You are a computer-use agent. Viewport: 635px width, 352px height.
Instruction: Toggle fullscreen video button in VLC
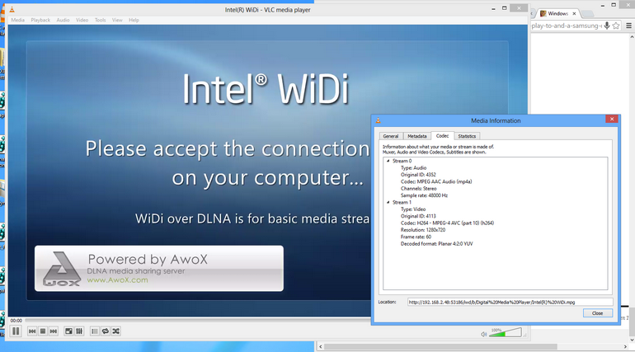coord(68,331)
